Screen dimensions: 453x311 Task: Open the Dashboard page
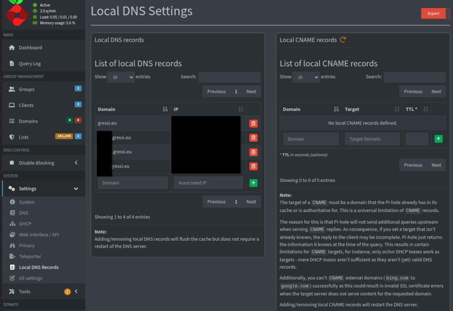click(x=30, y=48)
